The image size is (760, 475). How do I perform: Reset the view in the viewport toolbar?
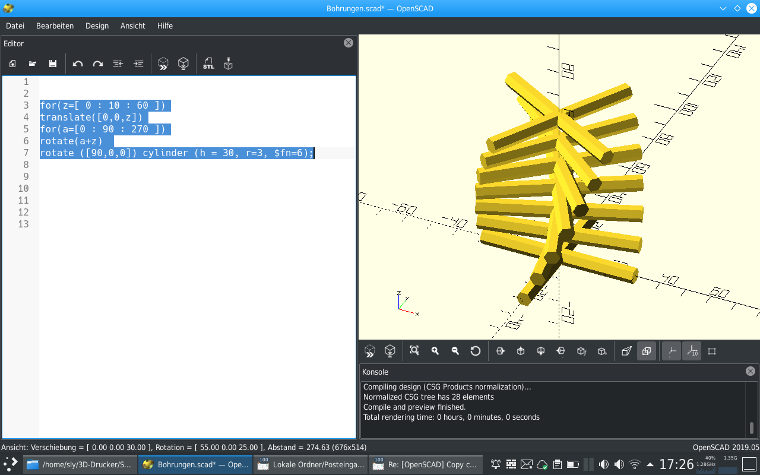[x=476, y=351]
